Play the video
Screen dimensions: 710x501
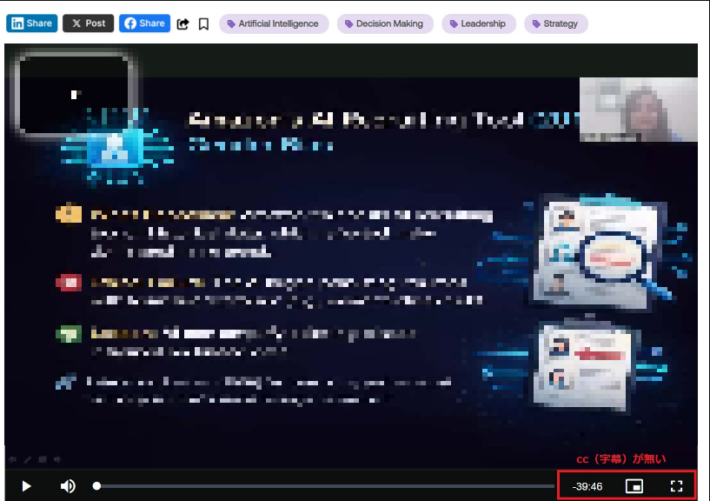pos(27,486)
